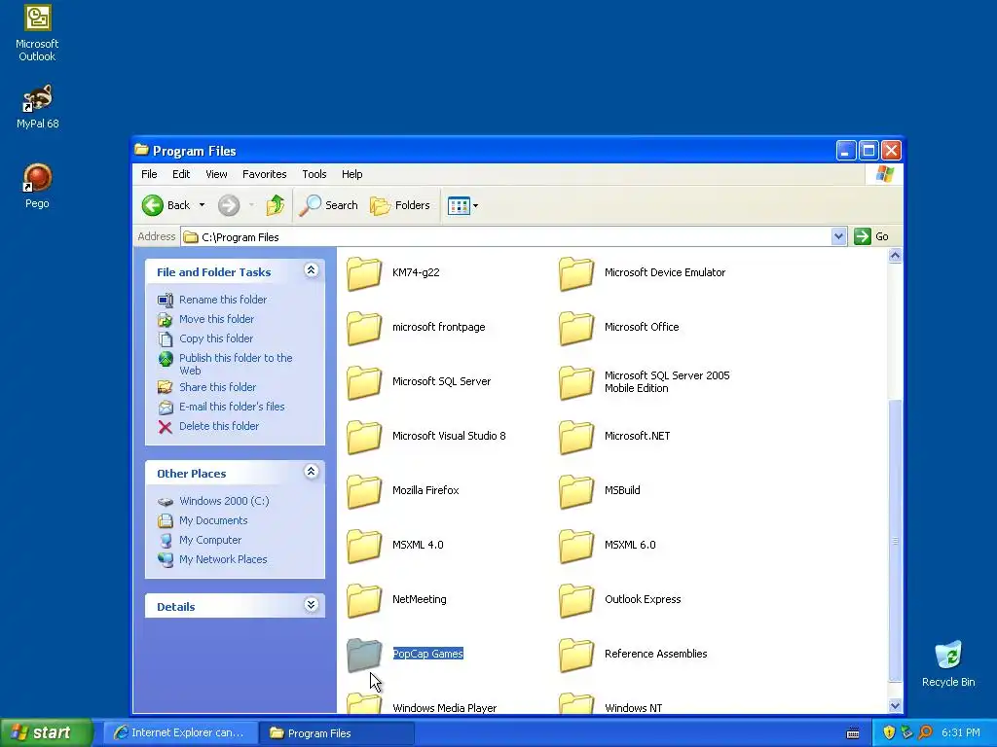
Task: Toggle the Folders pane button
Action: click(400, 205)
